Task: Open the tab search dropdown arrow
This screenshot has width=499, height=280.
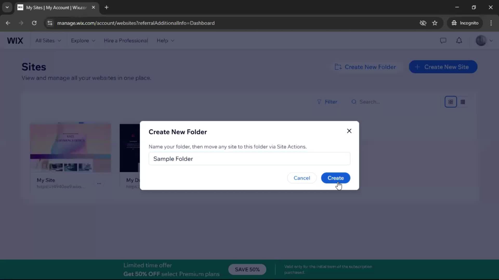Action: 7,8
